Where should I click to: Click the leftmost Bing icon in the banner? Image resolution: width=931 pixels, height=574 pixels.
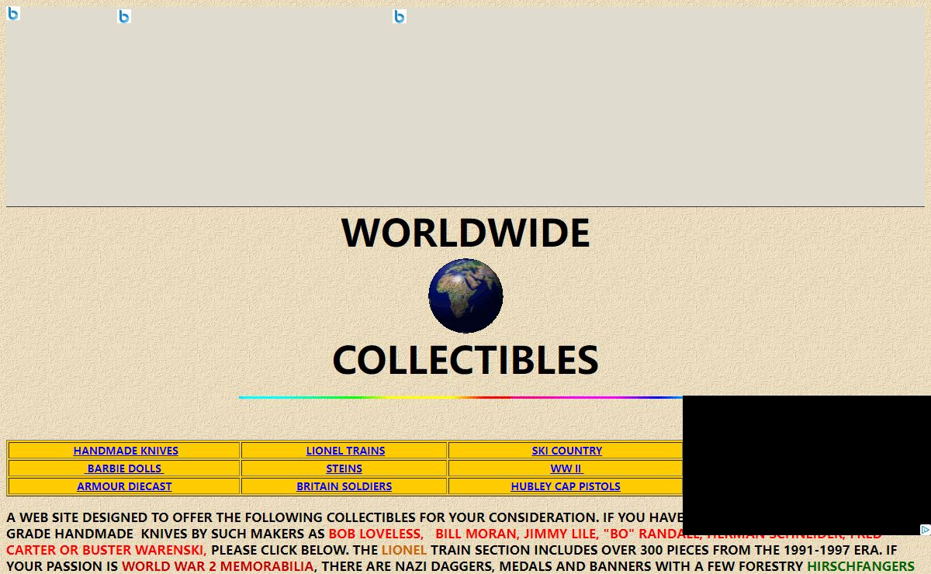coord(13,13)
